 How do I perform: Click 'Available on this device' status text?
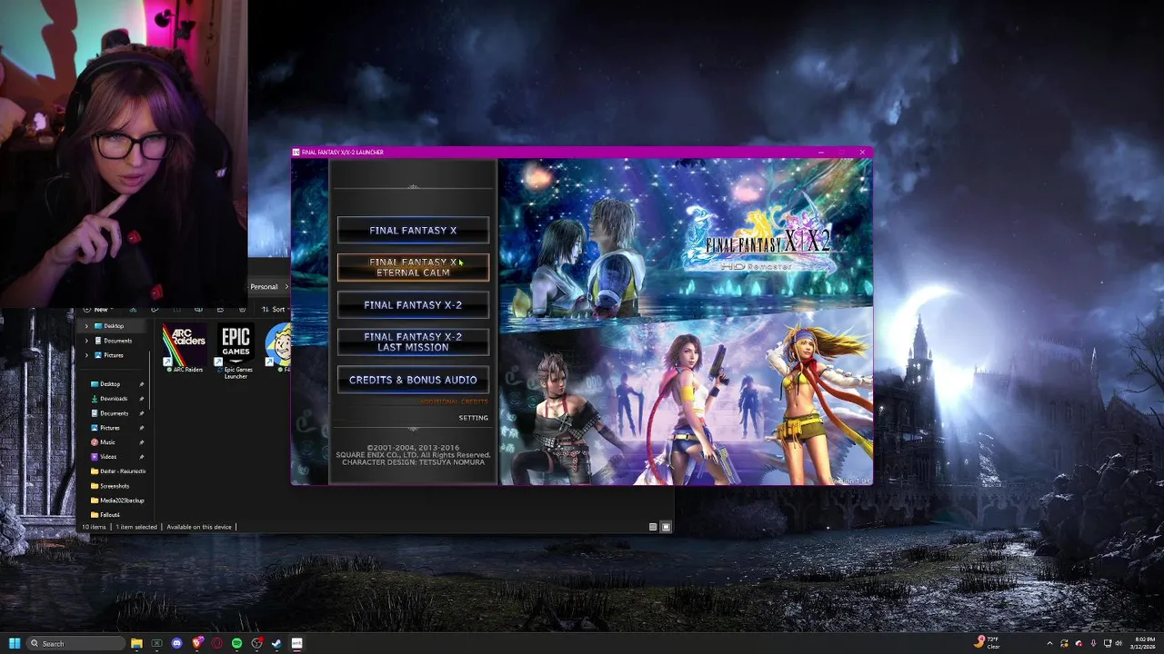pos(199,527)
